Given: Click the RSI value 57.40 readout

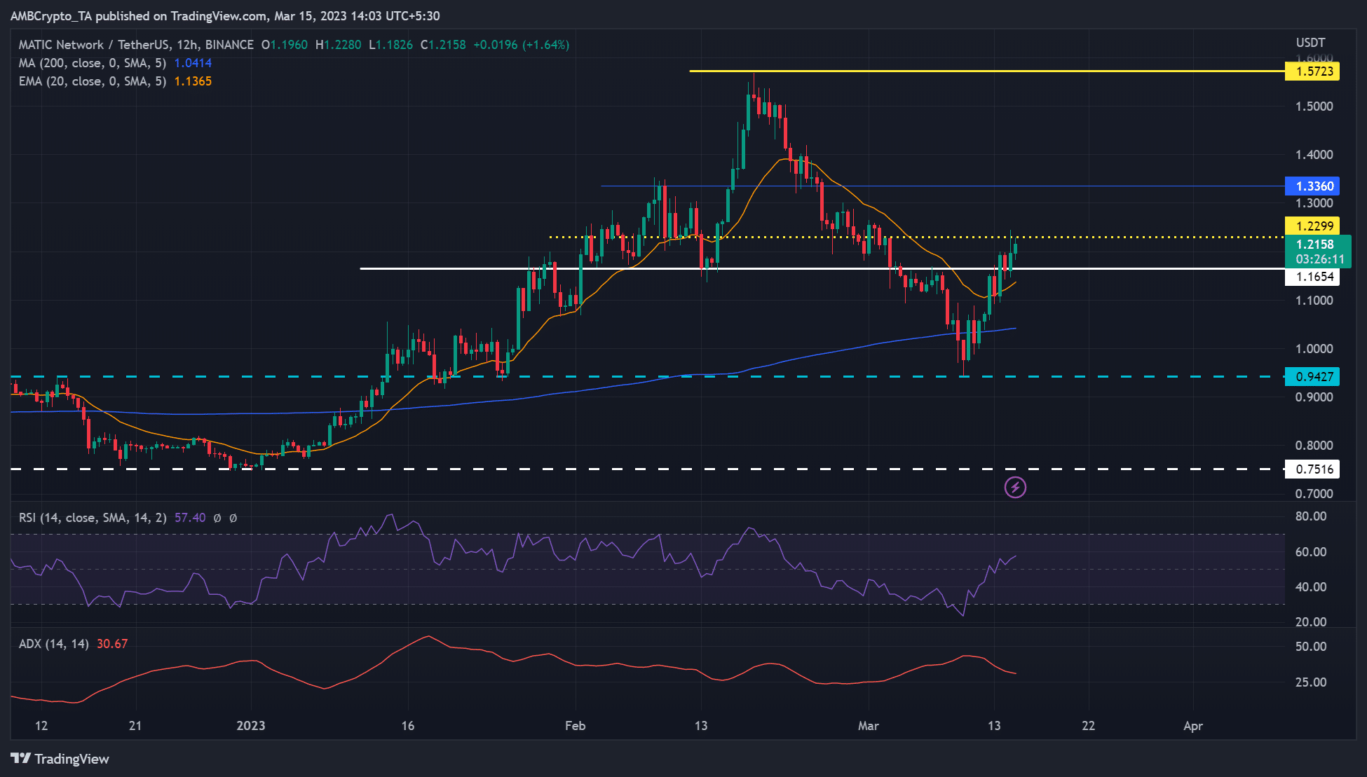Looking at the screenshot, I should tap(190, 518).
